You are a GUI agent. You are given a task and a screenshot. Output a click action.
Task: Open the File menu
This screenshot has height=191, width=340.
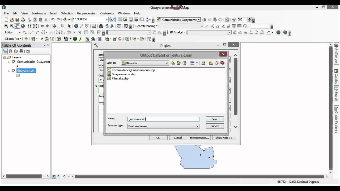(x=6, y=13)
